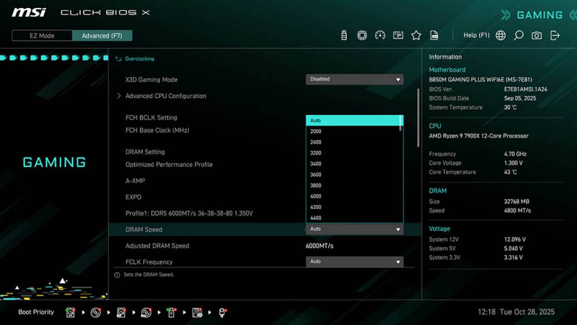Select 3600 from the FCH BCLK list
This screenshot has height=325, width=577.
click(353, 174)
